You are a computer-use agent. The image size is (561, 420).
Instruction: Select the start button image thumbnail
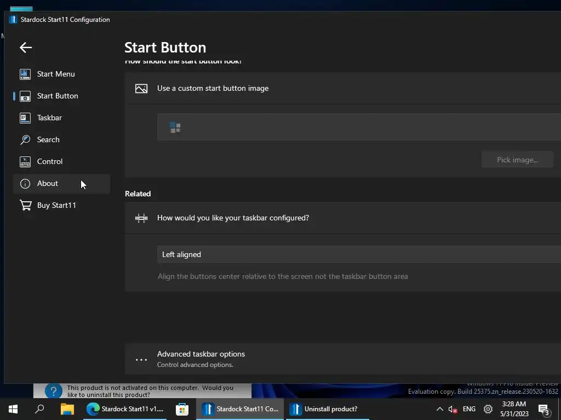coord(175,127)
